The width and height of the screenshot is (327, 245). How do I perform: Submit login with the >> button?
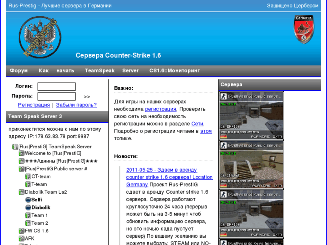pos(87,97)
